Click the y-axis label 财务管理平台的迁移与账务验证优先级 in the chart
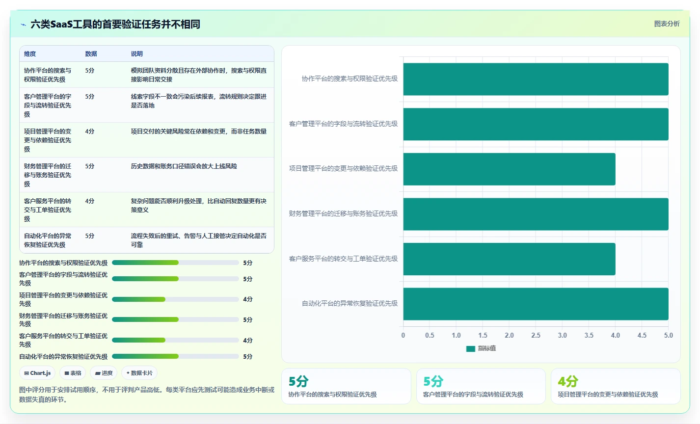 [343, 213]
